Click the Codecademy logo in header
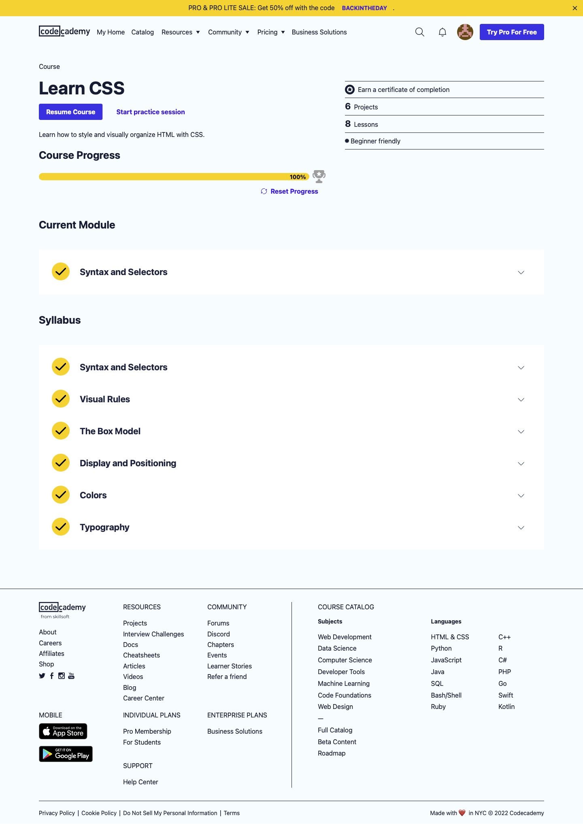This screenshot has width=583, height=824. tap(64, 31)
